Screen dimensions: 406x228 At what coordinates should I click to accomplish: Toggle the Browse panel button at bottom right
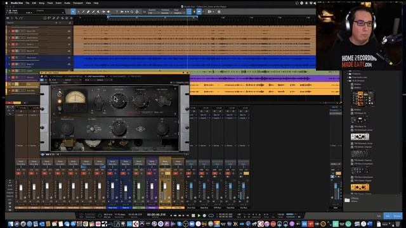click(397, 216)
